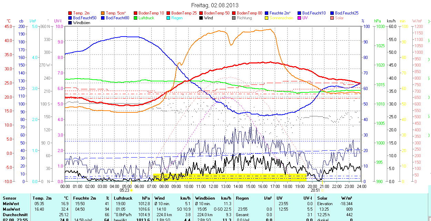Viewport: 431px width, 221px height.
Task: Click the magenta UV legend square
Action: pos(300,18)
